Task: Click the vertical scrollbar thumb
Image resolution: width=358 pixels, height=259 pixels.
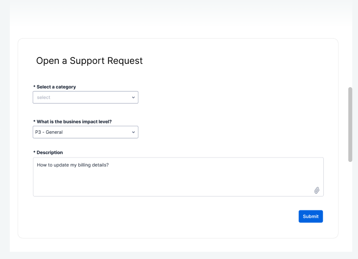Action: click(x=350, y=124)
